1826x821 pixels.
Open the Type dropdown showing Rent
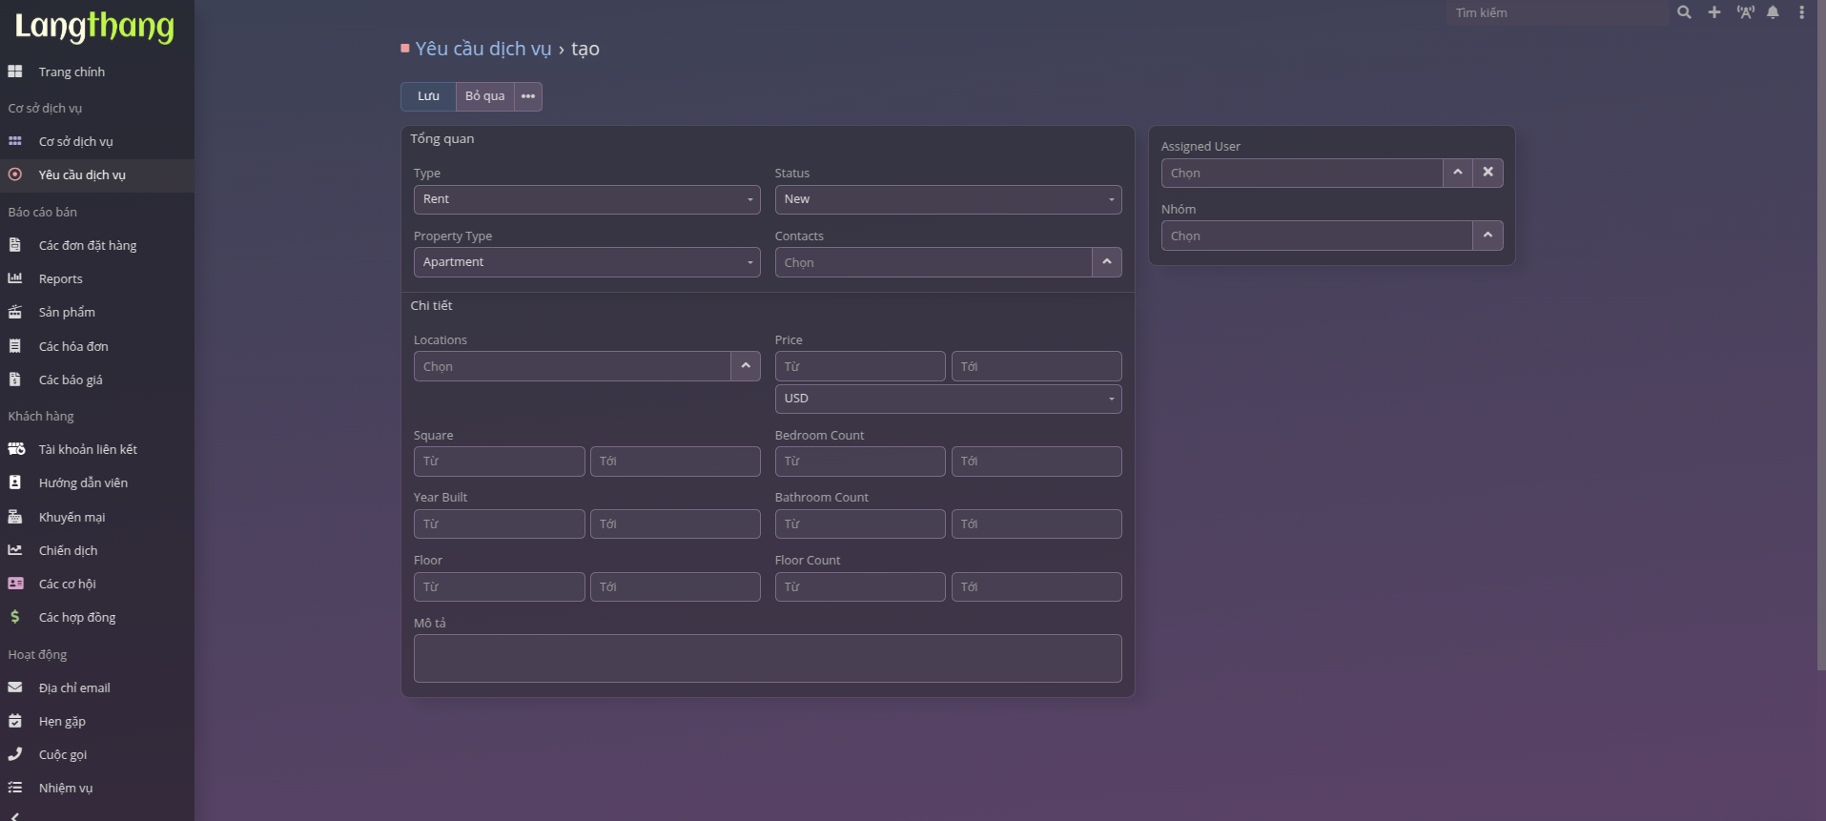tap(586, 199)
